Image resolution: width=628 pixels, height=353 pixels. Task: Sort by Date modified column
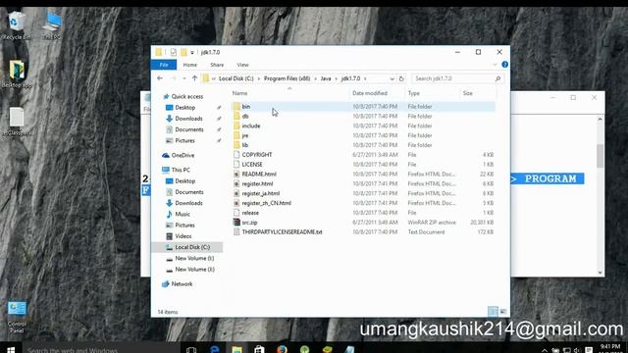click(370, 93)
